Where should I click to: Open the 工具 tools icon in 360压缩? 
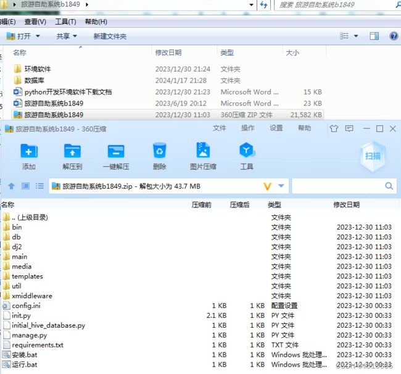[x=247, y=150]
